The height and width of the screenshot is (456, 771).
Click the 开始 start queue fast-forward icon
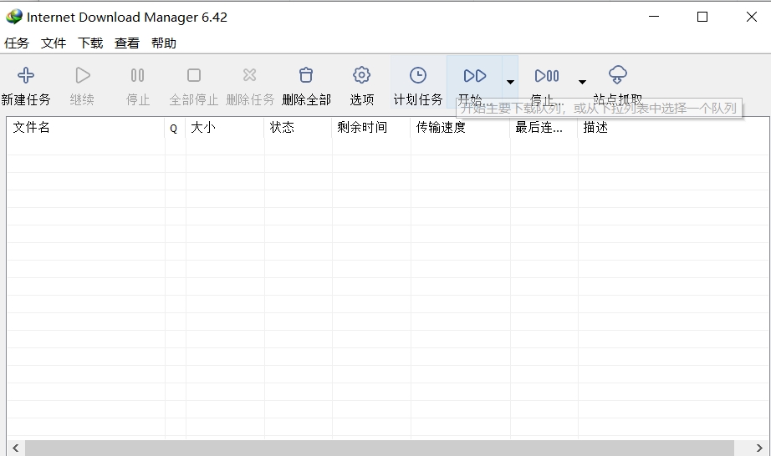[474, 76]
